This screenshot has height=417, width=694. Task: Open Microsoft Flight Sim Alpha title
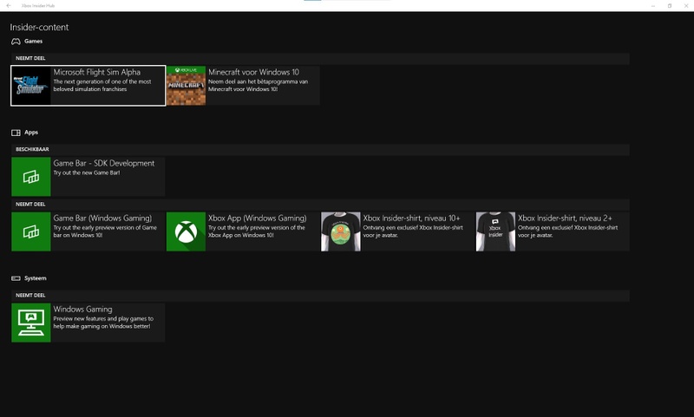[x=97, y=72]
